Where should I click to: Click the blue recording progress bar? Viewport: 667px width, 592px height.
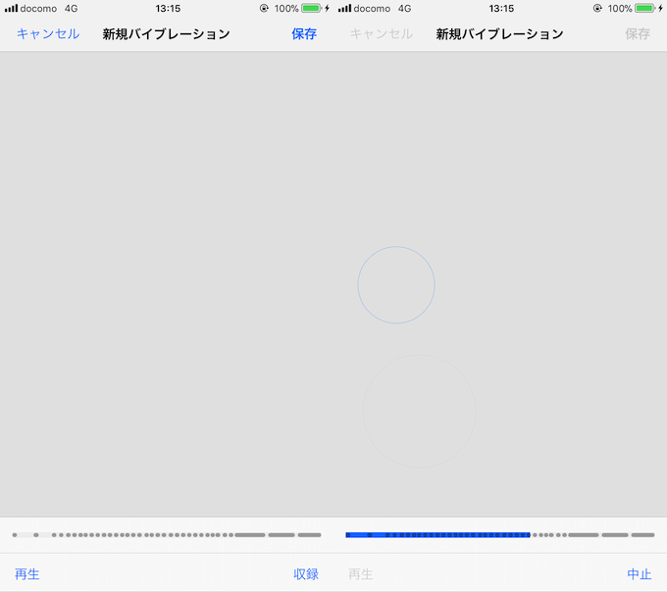437,535
